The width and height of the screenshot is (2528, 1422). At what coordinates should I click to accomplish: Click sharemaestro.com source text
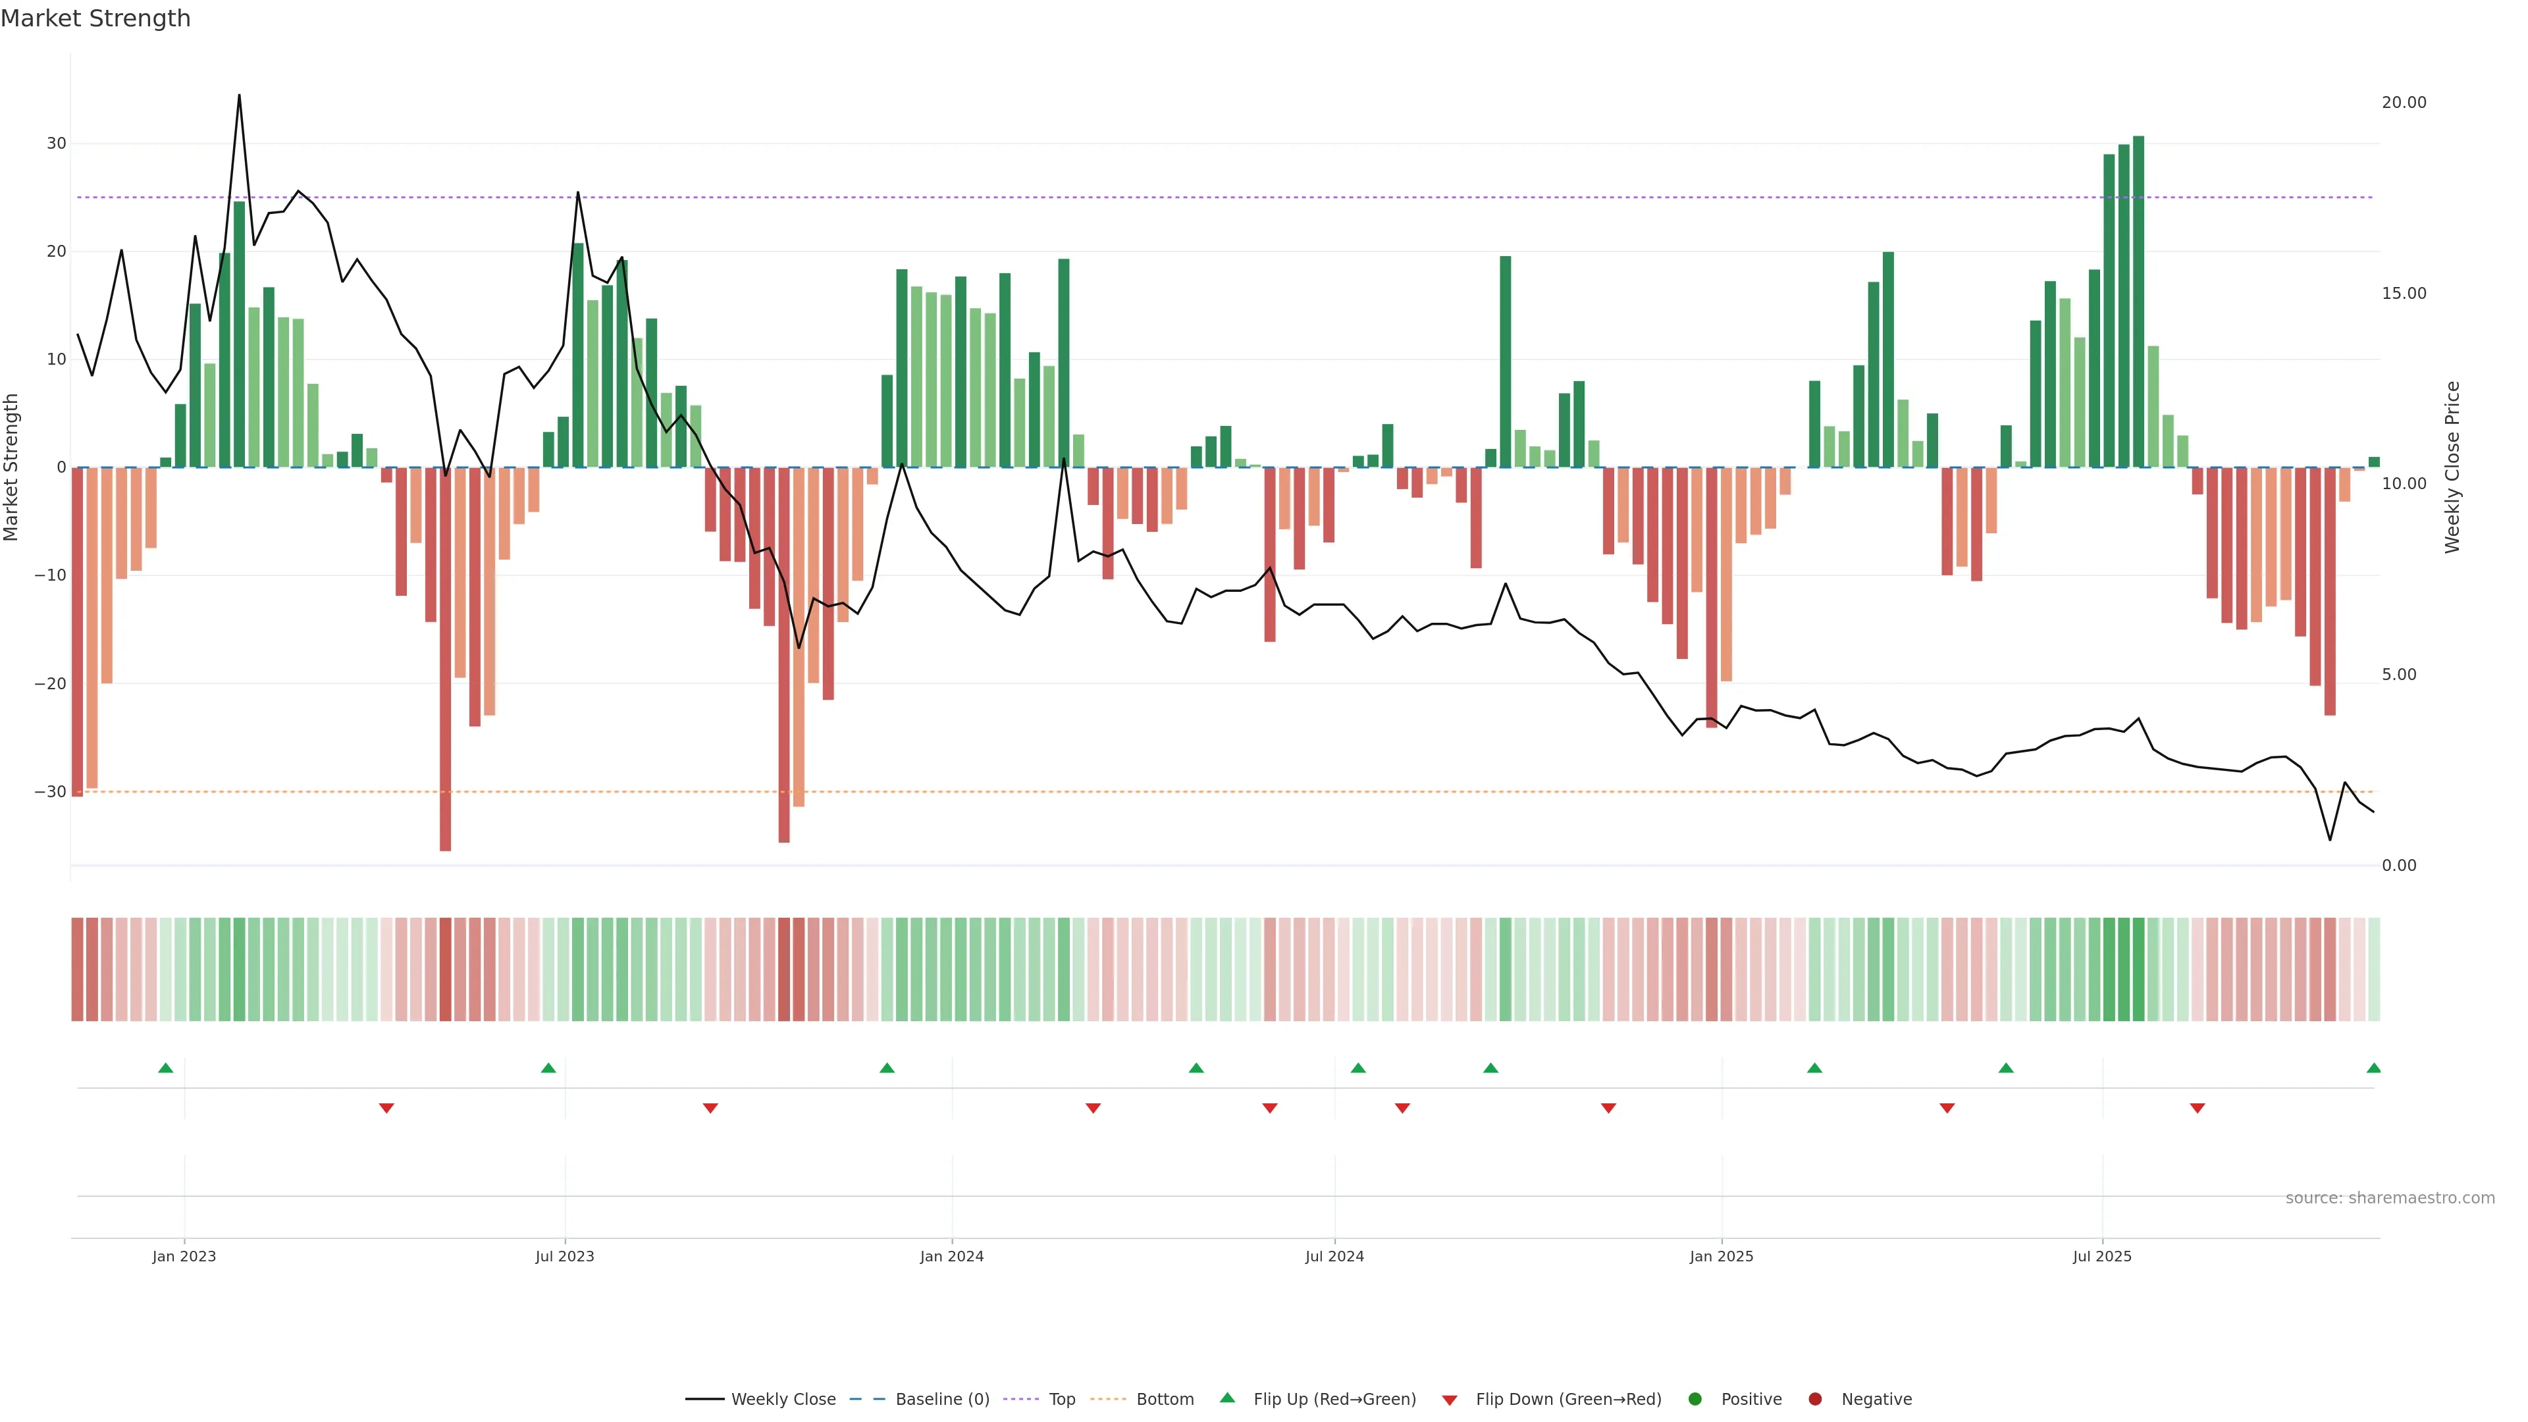2390,1198
